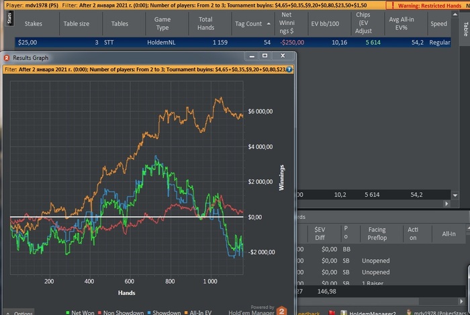Click the STT tables cell

109,42
